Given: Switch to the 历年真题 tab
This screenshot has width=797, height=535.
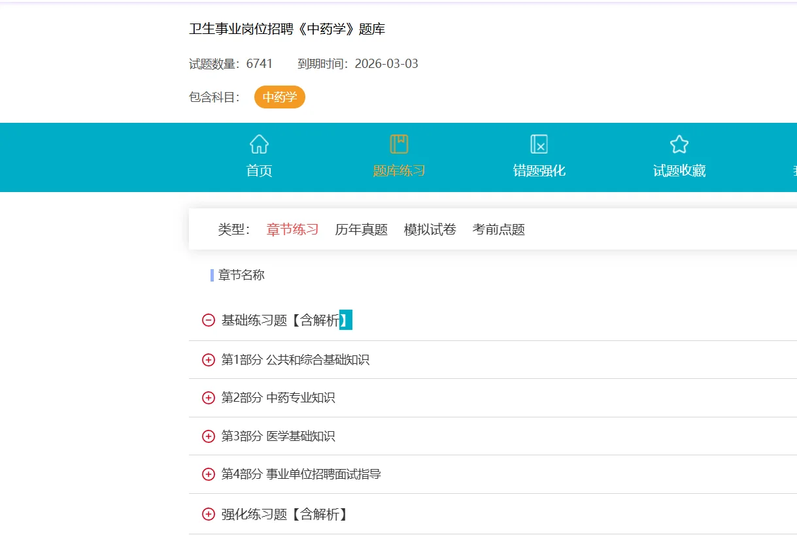Looking at the screenshot, I should tap(362, 229).
